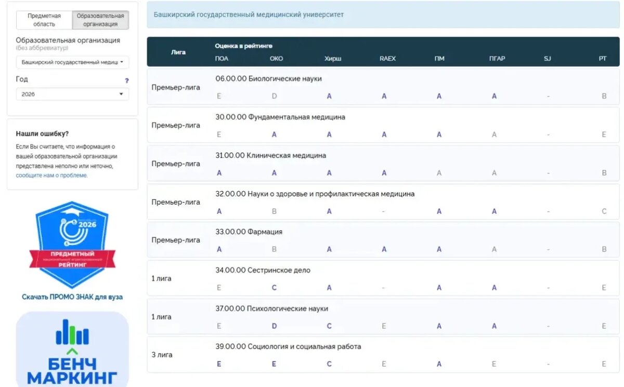This screenshot has height=387, width=624.
Task: Click RAEX grade E for Психологические науки
Action: [x=384, y=326]
